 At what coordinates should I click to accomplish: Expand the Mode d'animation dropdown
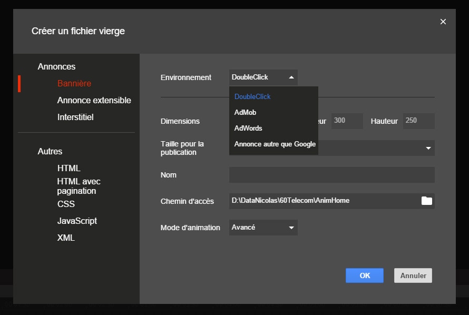(x=263, y=228)
